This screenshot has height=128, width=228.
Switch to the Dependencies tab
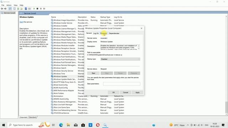(x=114, y=33)
